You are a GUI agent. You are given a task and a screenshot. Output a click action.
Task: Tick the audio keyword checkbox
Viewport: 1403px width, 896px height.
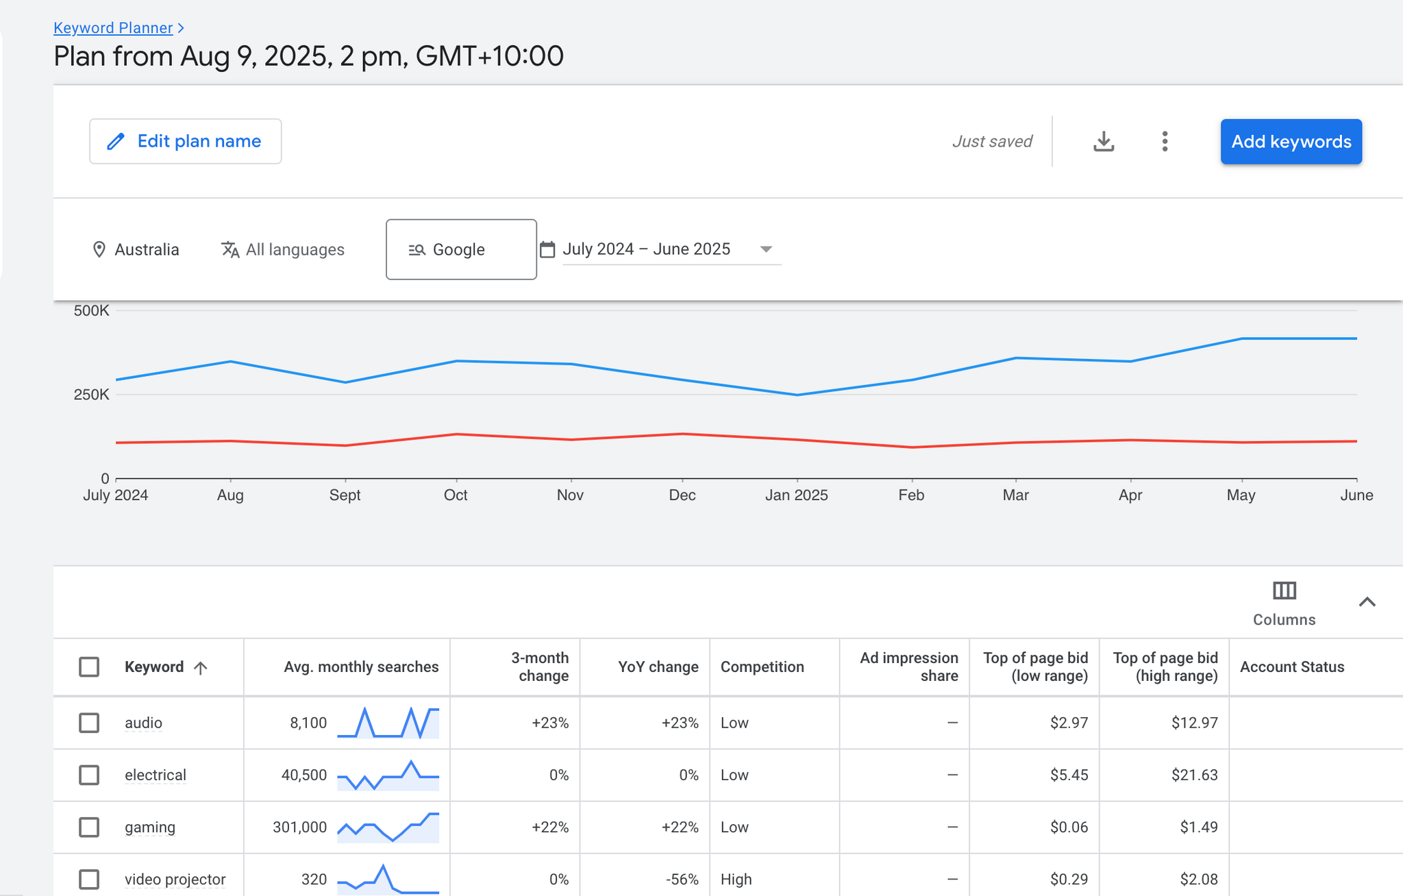(x=89, y=723)
